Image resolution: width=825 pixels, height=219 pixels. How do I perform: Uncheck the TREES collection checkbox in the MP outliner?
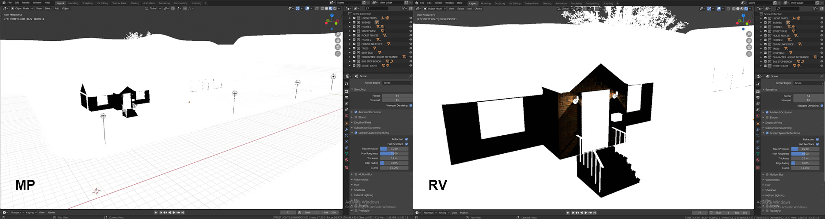pos(354,48)
